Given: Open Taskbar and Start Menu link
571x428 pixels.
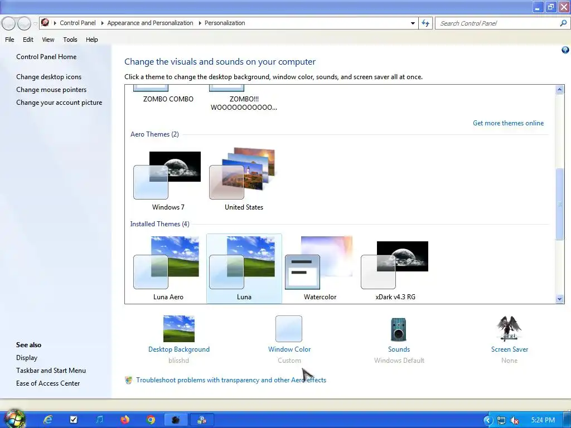Looking at the screenshot, I should point(51,371).
